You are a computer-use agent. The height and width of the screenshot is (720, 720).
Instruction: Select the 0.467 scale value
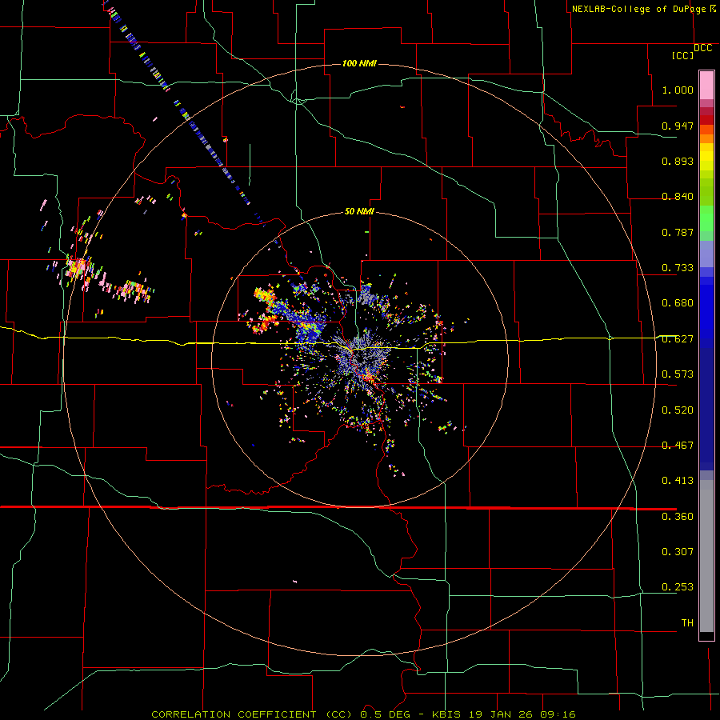(678, 446)
